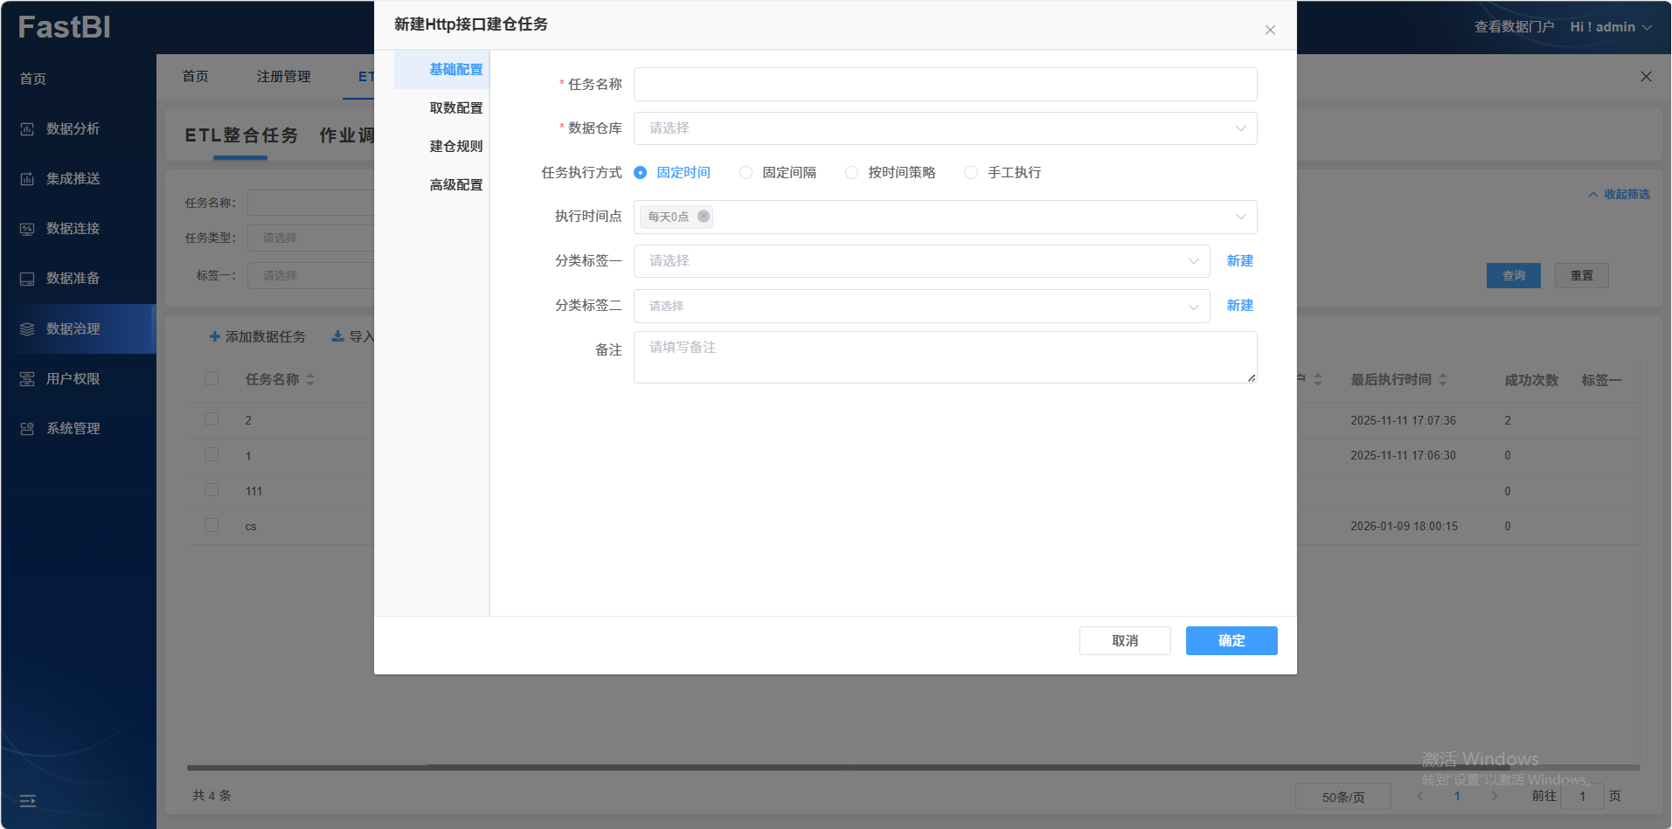Click the 数据准备 sidebar icon
The height and width of the screenshot is (829, 1672).
click(x=27, y=279)
